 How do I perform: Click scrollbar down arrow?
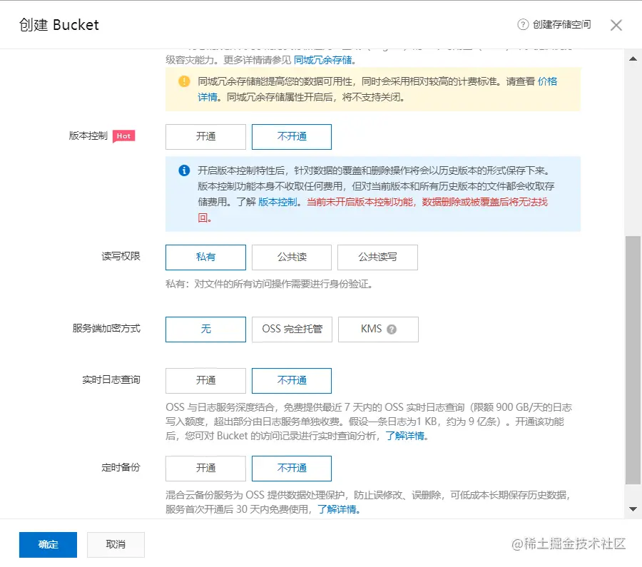tap(633, 509)
